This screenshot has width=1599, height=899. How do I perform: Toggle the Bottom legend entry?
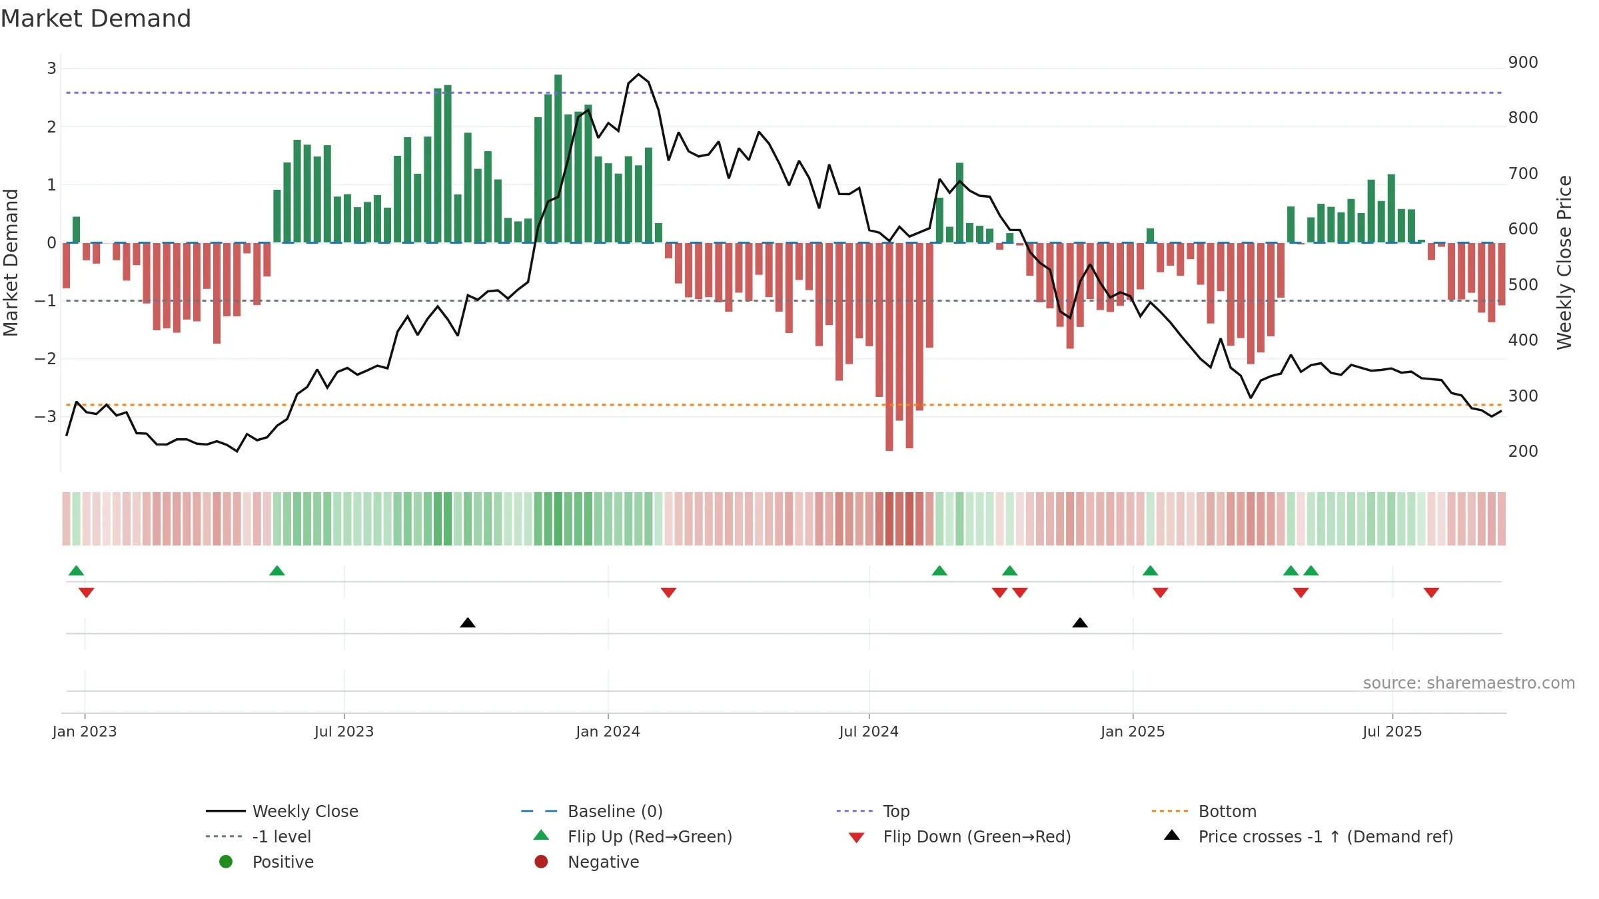click(1204, 811)
